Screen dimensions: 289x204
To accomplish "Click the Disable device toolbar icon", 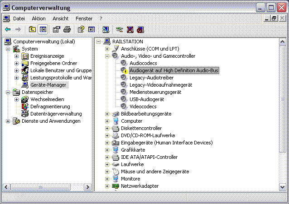I will click(x=140, y=29).
